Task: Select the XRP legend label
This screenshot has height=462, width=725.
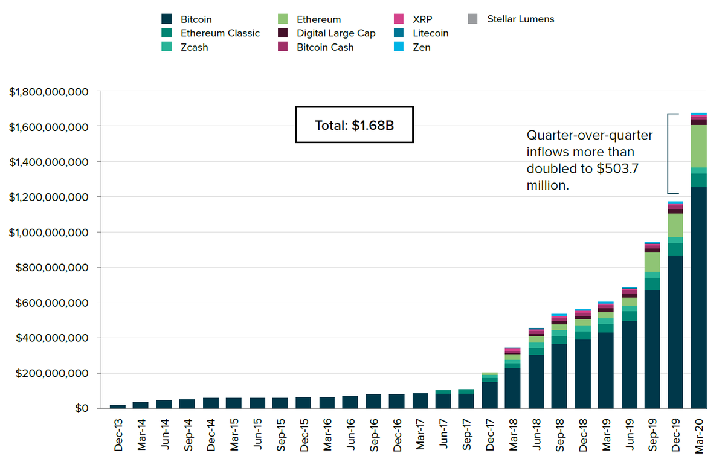Action: 423,19
